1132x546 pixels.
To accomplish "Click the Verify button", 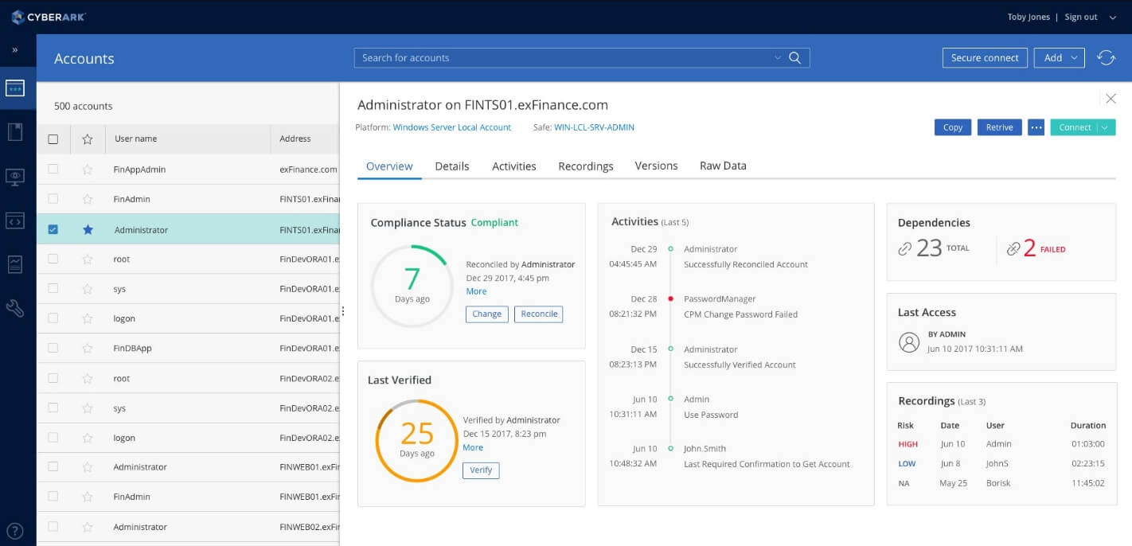I will click(481, 470).
